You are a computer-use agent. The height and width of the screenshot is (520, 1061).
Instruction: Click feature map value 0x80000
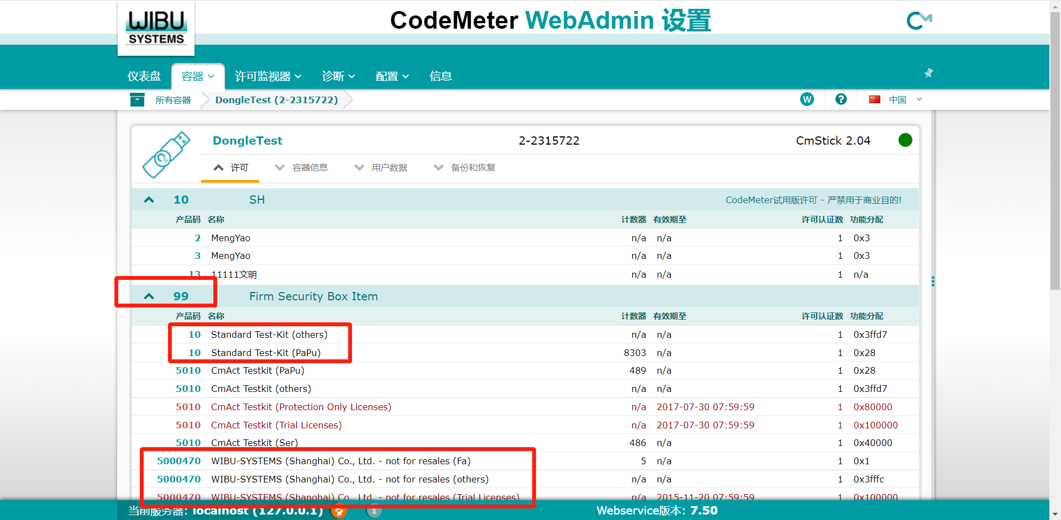coord(873,407)
